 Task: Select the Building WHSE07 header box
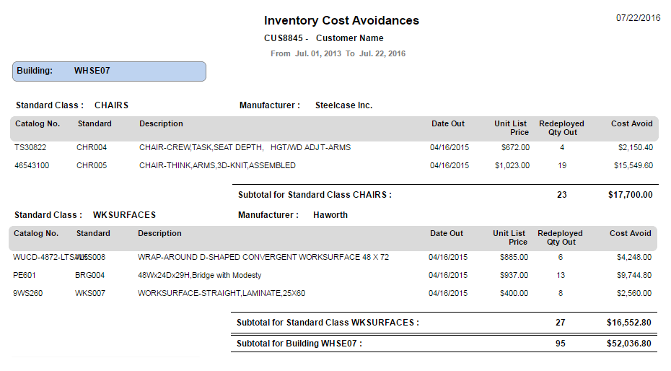click(110, 71)
